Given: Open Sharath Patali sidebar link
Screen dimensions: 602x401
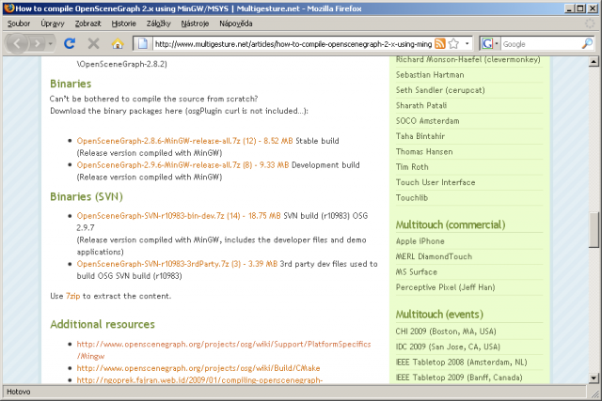Looking at the screenshot, I should point(421,105).
